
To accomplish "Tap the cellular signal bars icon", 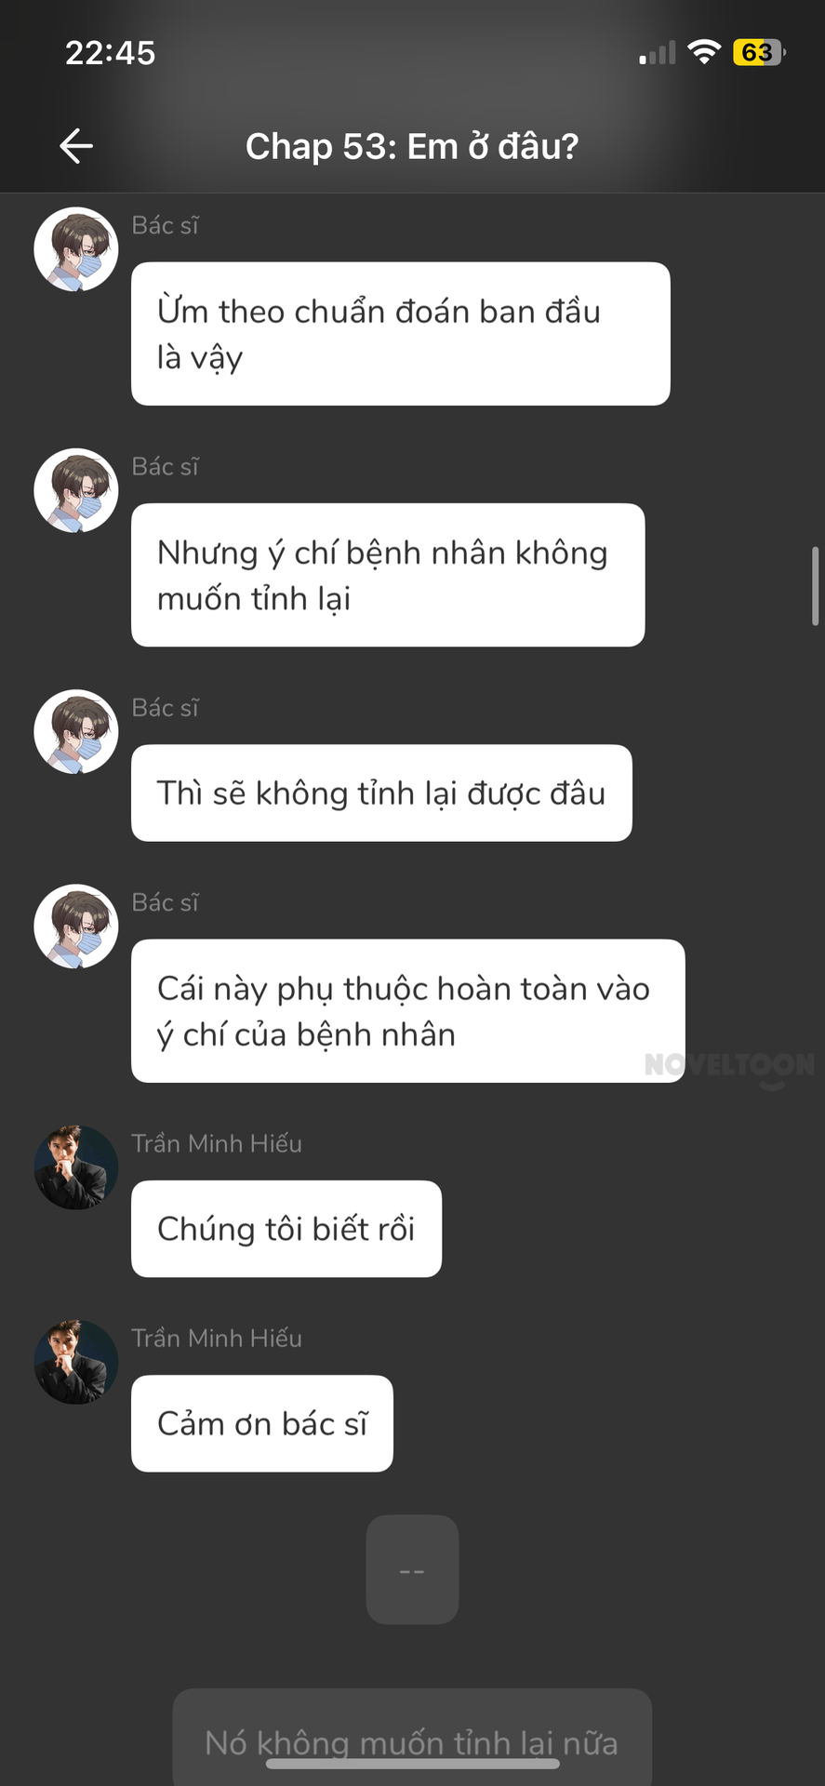I will pyautogui.click(x=658, y=53).
